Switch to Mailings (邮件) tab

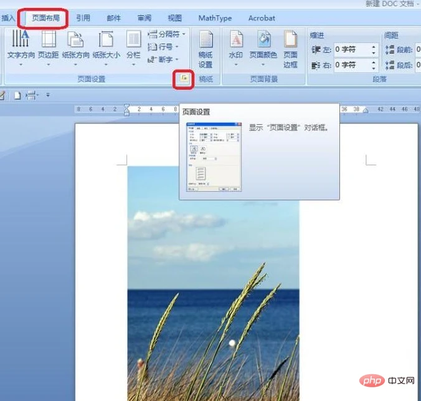point(114,18)
